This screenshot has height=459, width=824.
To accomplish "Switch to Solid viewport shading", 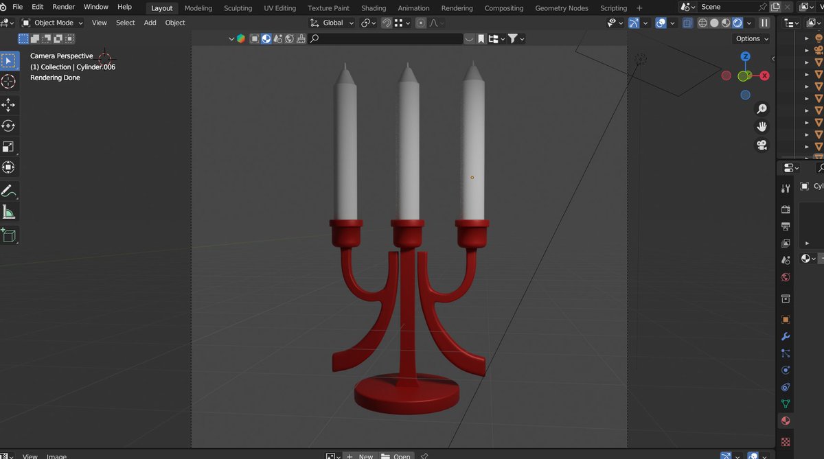I will [x=714, y=23].
